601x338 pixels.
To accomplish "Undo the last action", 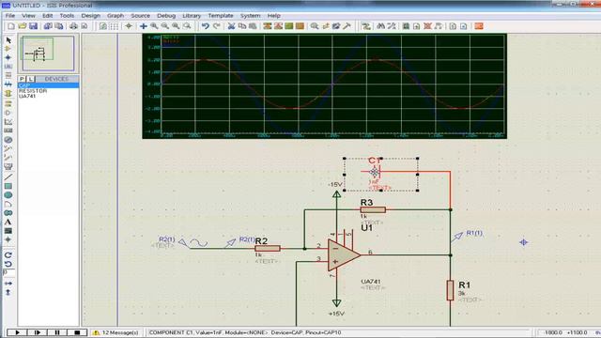I will click(206, 26).
